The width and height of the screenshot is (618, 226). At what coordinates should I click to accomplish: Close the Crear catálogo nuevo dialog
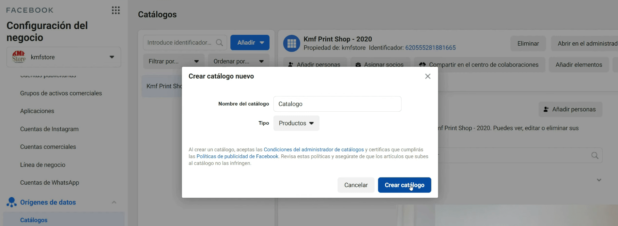(428, 76)
